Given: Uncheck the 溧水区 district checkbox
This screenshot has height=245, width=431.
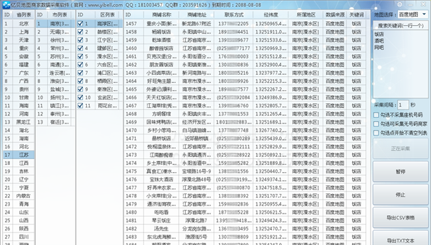Looking at the screenshot, I should [x=80, y=56].
